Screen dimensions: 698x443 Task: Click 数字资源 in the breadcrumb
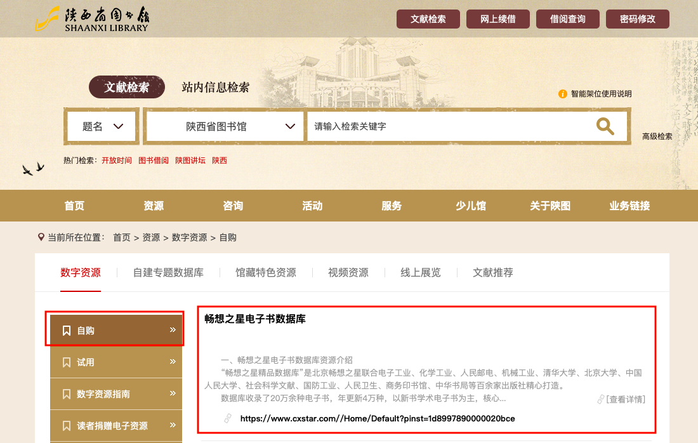[189, 237]
